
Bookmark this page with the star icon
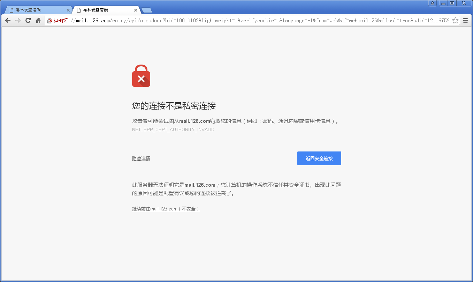[x=455, y=21]
